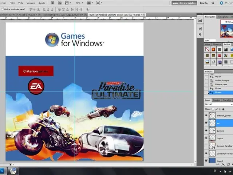Toggle lock image pixels brush icon
The height and width of the screenshot is (175, 233).
click(216, 109)
